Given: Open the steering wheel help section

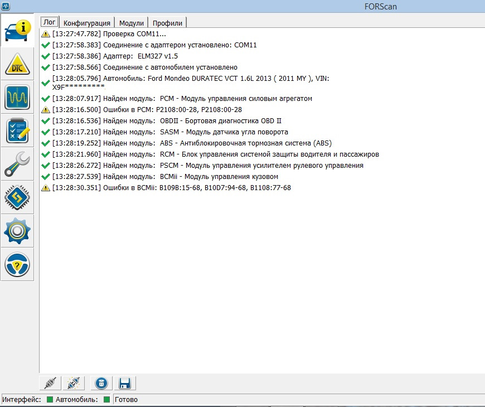Looking at the screenshot, I should pos(17,264).
